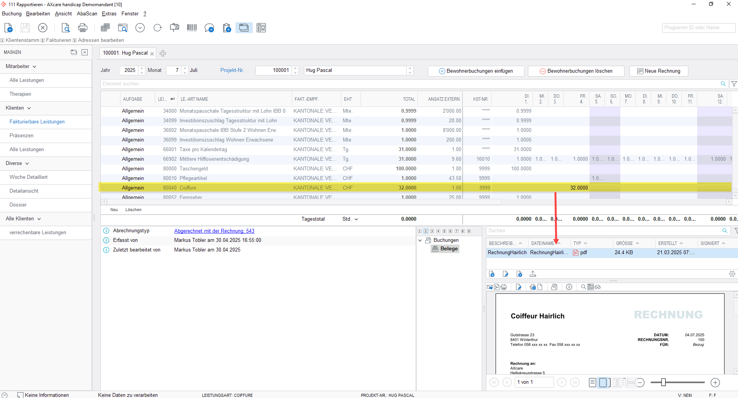Open link Abgerechnet mit der Rechnung: 543
Image resolution: width=738 pixels, height=398 pixels.
click(214, 231)
